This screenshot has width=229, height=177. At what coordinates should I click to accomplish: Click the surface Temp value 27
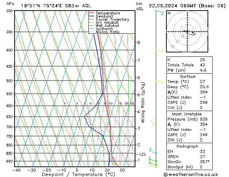(x=202, y=82)
